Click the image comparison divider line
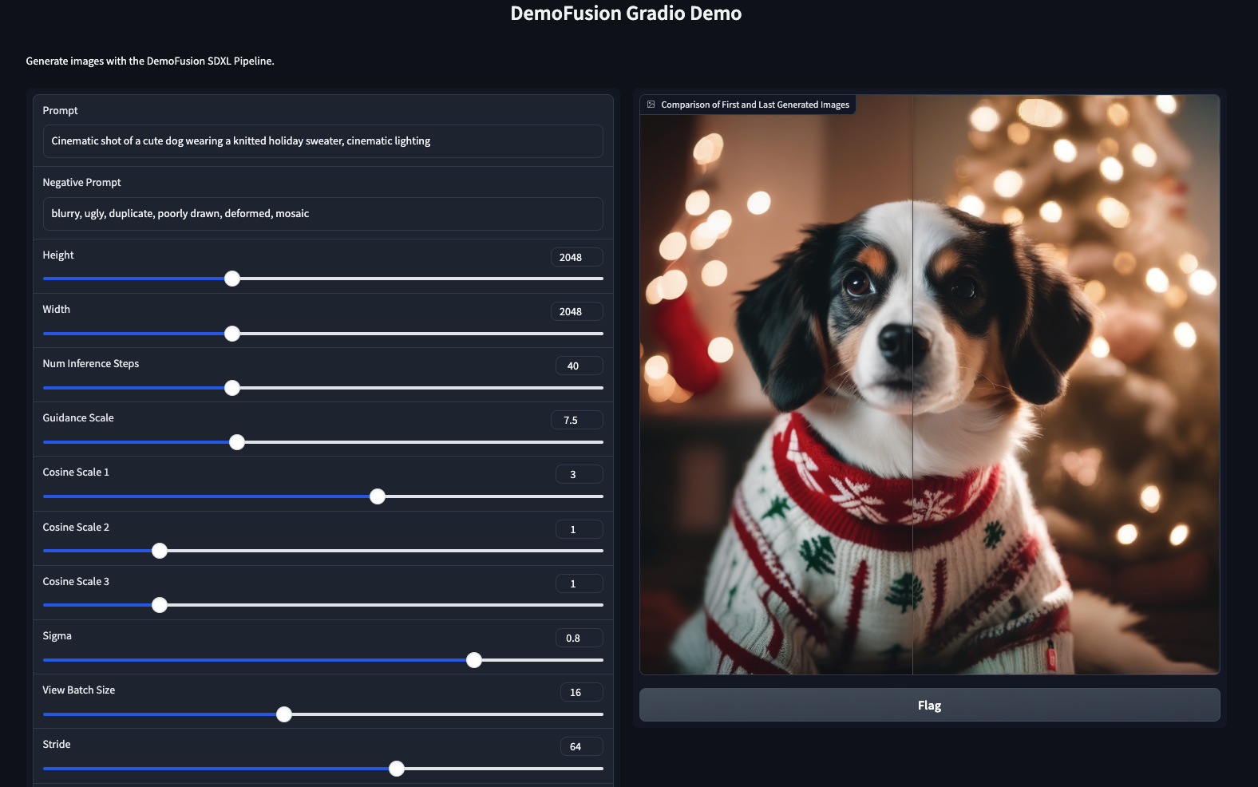 pos(912,385)
